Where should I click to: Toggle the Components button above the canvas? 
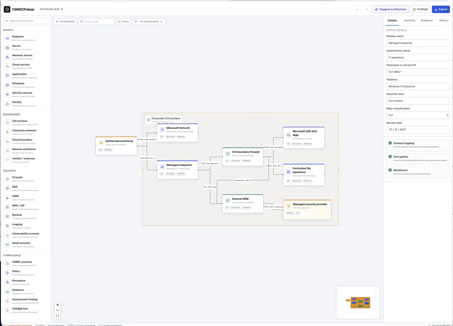point(65,22)
